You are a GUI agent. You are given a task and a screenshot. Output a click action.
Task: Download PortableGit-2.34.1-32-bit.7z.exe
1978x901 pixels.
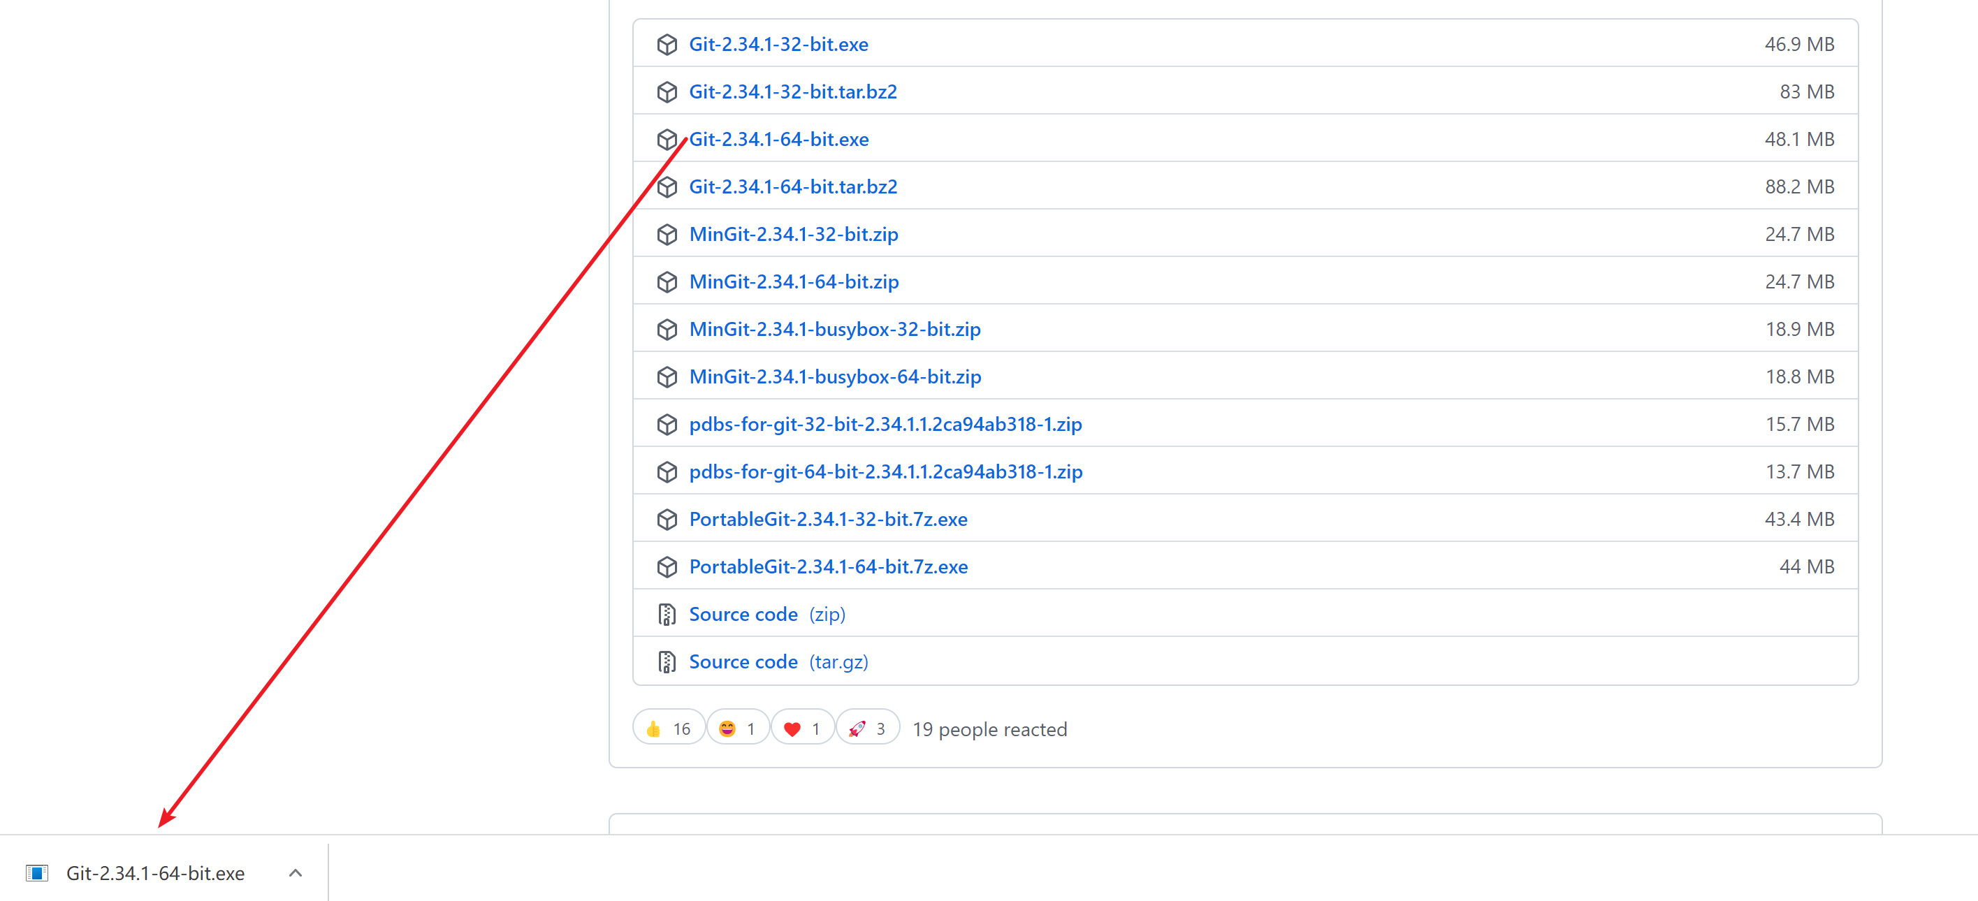(828, 520)
